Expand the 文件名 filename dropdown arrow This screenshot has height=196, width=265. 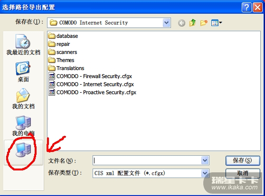coord(205,160)
